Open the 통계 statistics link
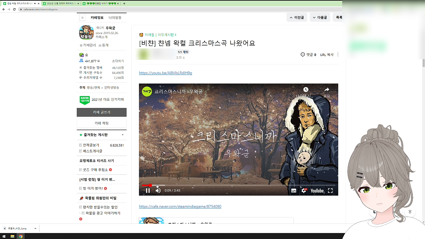 (x=104, y=45)
